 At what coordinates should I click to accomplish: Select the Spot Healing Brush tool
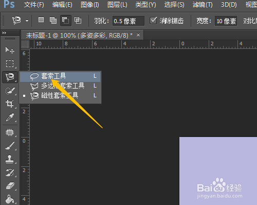[x=10, y=132]
